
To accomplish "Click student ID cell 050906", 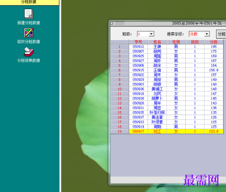I will (x=138, y=66).
